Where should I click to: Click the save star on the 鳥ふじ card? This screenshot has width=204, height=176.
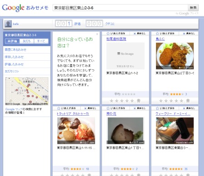coord(157,34)
